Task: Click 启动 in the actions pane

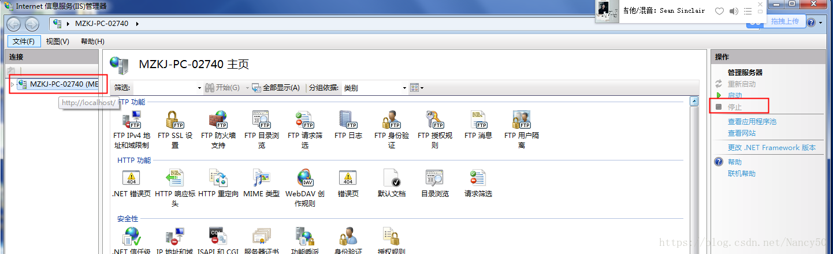Action: [735, 95]
